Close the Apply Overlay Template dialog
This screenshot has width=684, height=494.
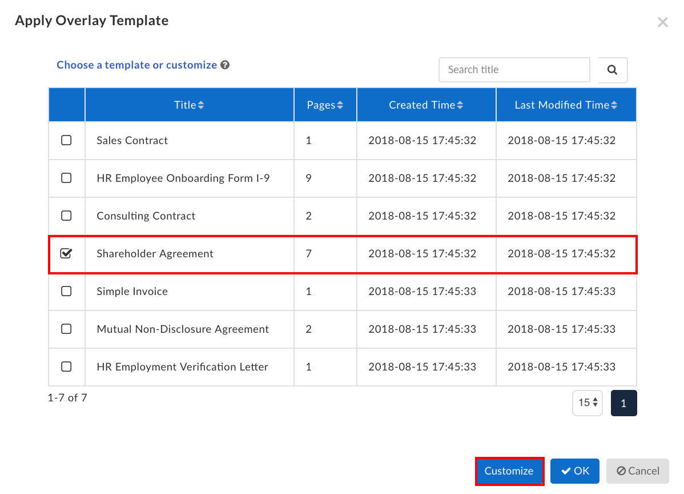[663, 22]
